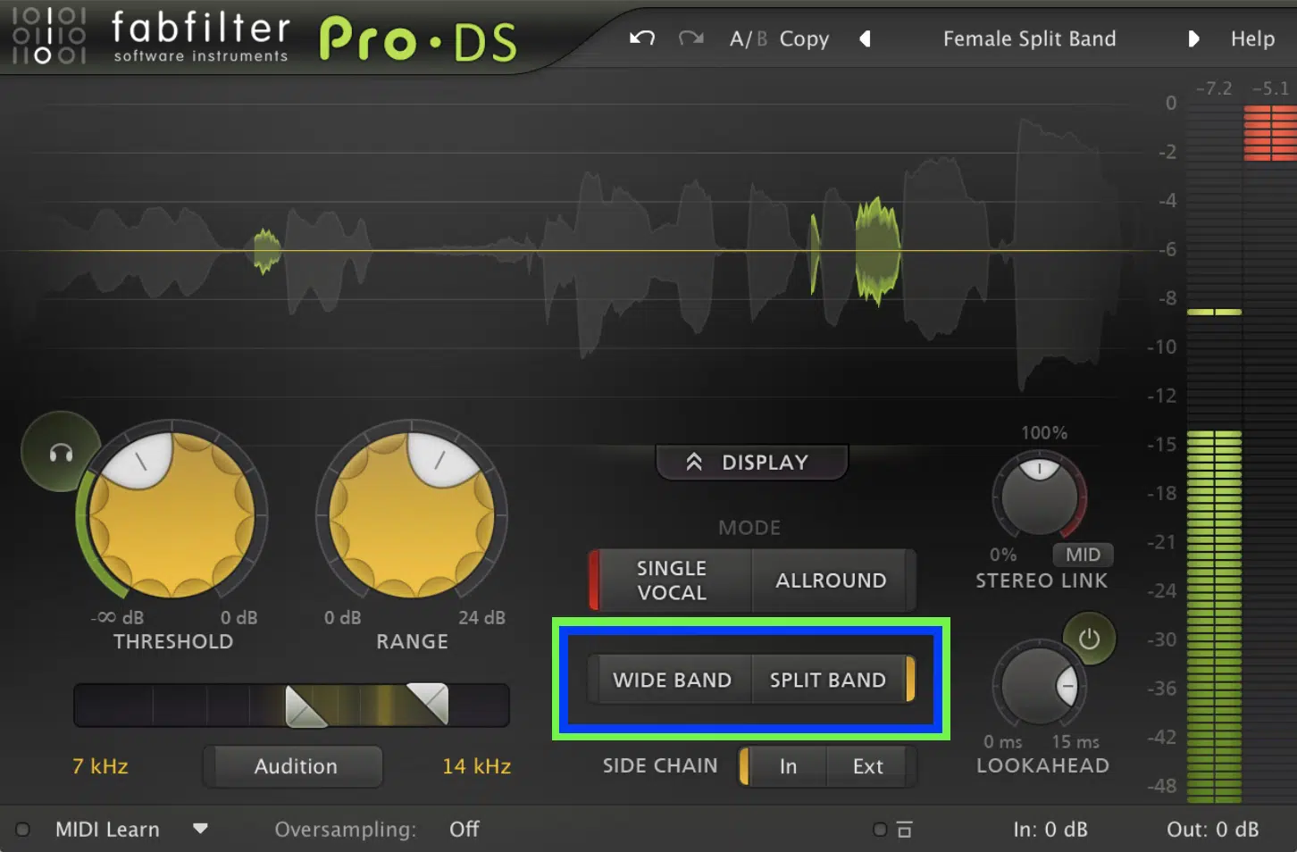This screenshot has width=1297, height=852.
Task: Click the Range knob
Action: pos(412,515)
